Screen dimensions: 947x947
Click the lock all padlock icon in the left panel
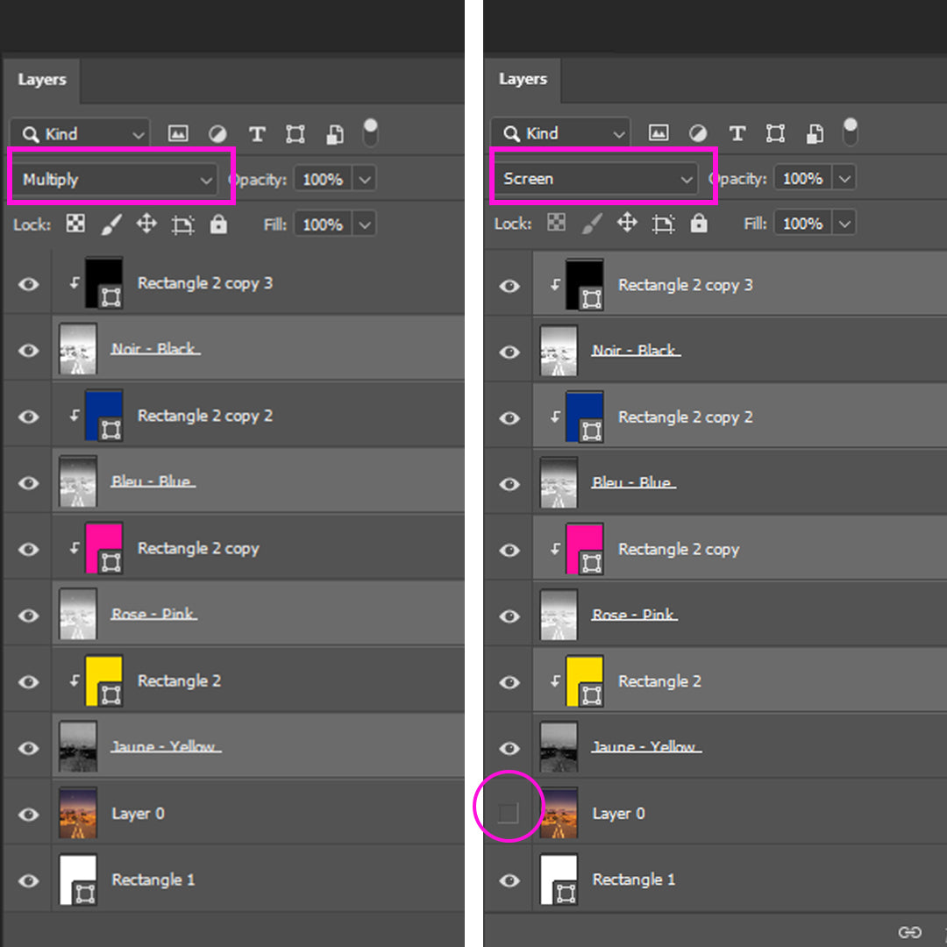point(218,224)
